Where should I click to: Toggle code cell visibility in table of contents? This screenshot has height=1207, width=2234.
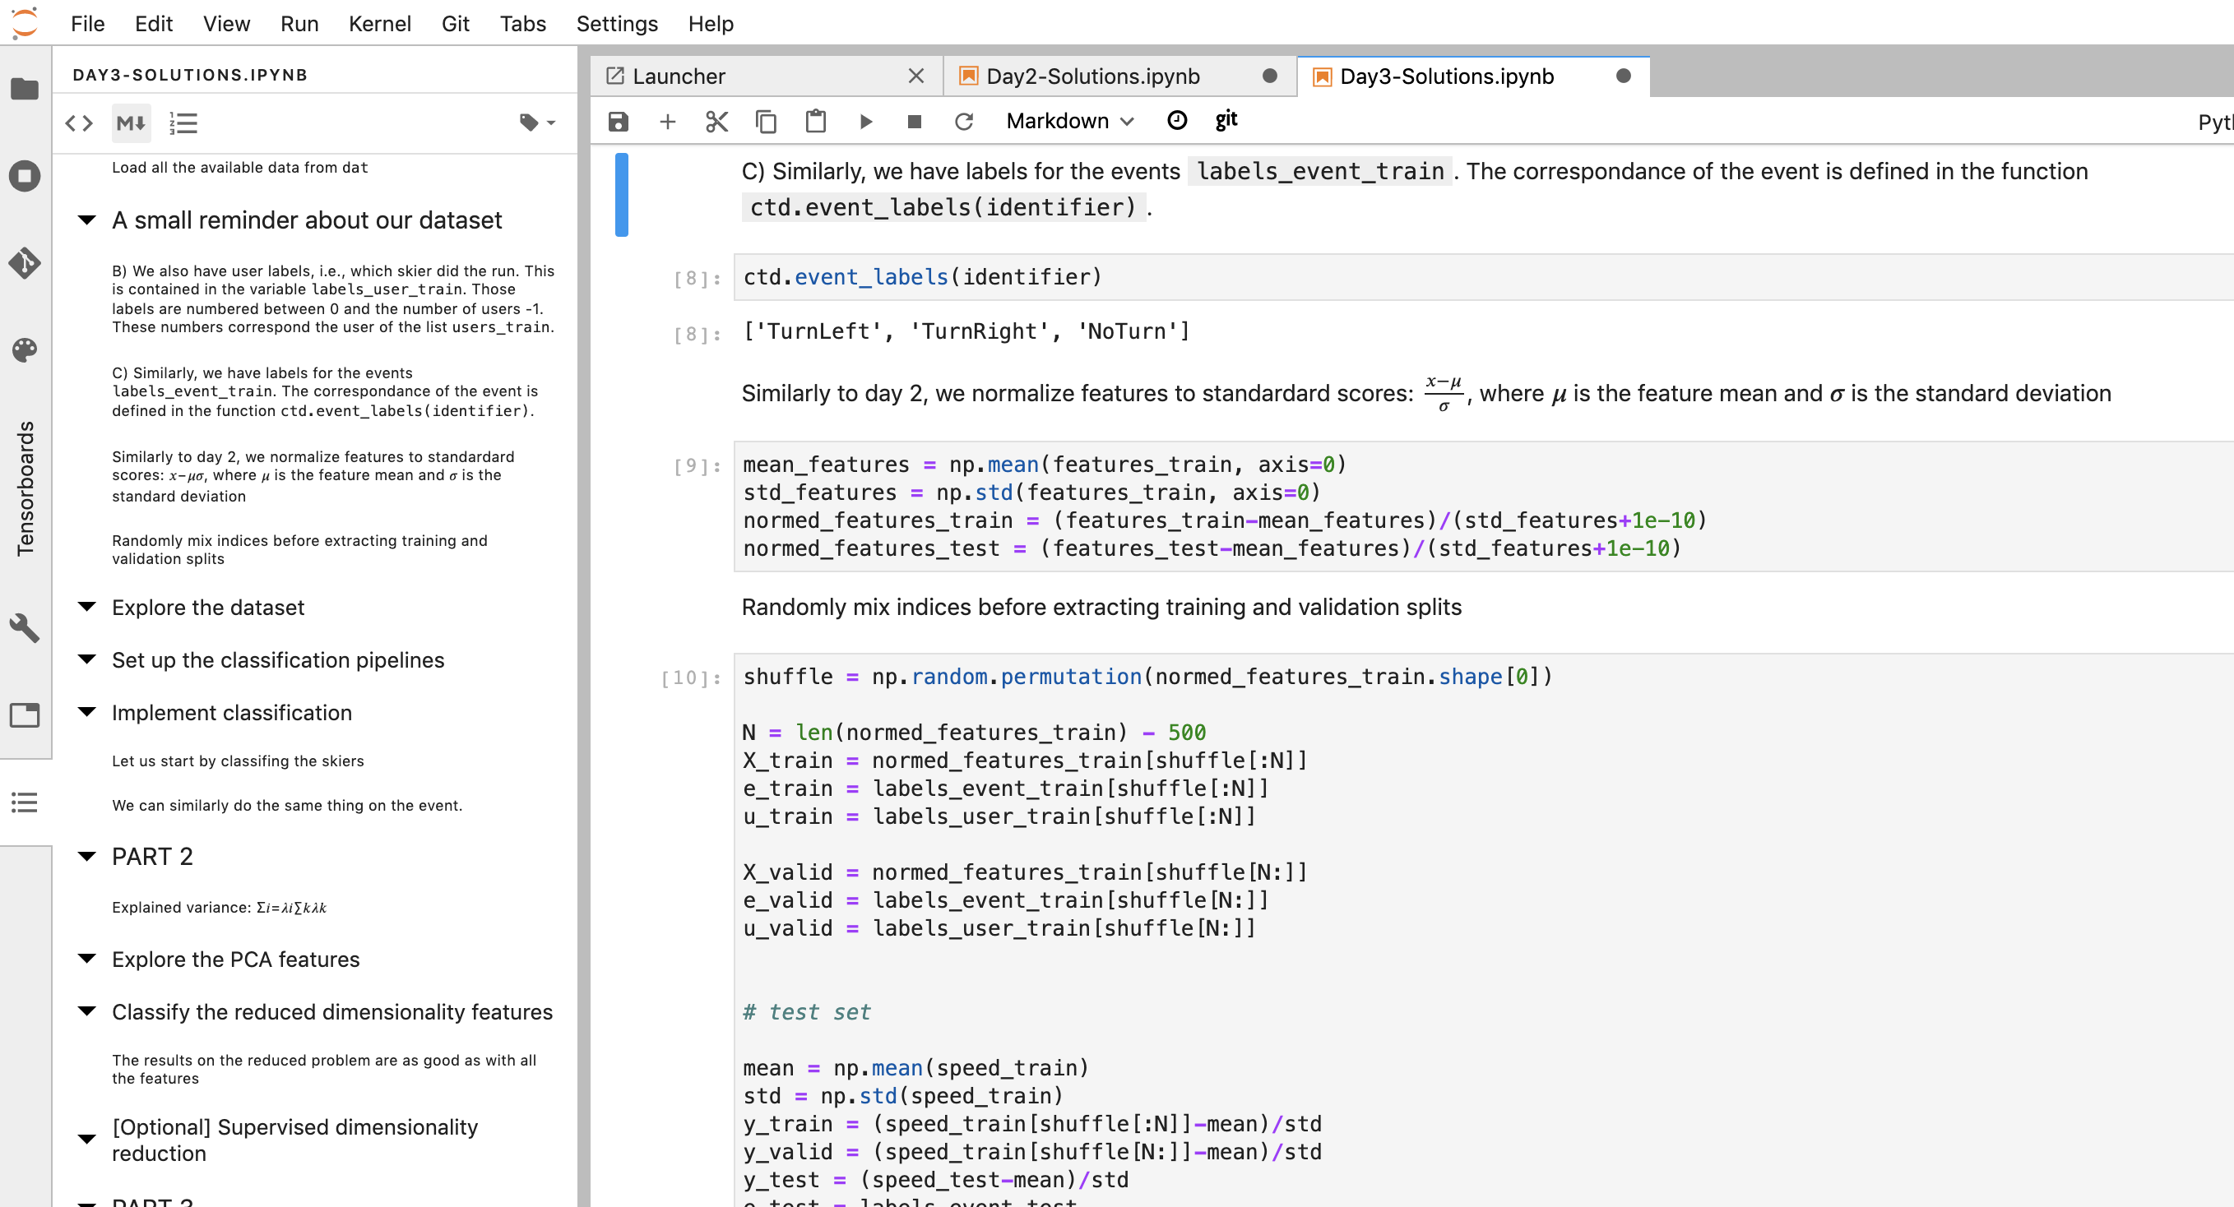pyautogui.click(x=78, y=123)
